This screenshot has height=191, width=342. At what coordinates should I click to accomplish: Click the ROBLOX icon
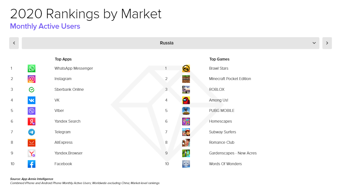tap(186, 89)
